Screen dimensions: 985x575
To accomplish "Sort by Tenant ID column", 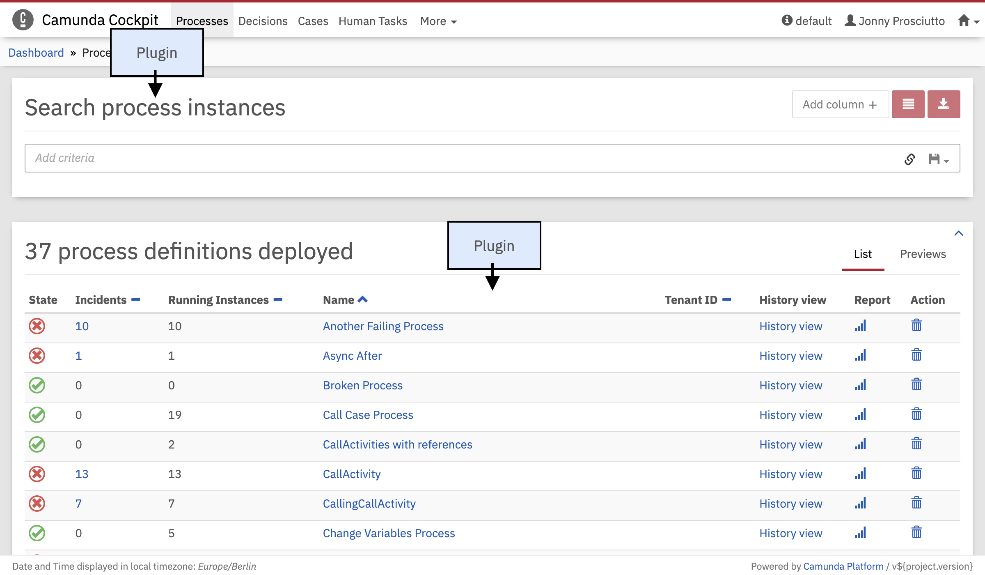I will pyautogui.click(x=698, y=300).
